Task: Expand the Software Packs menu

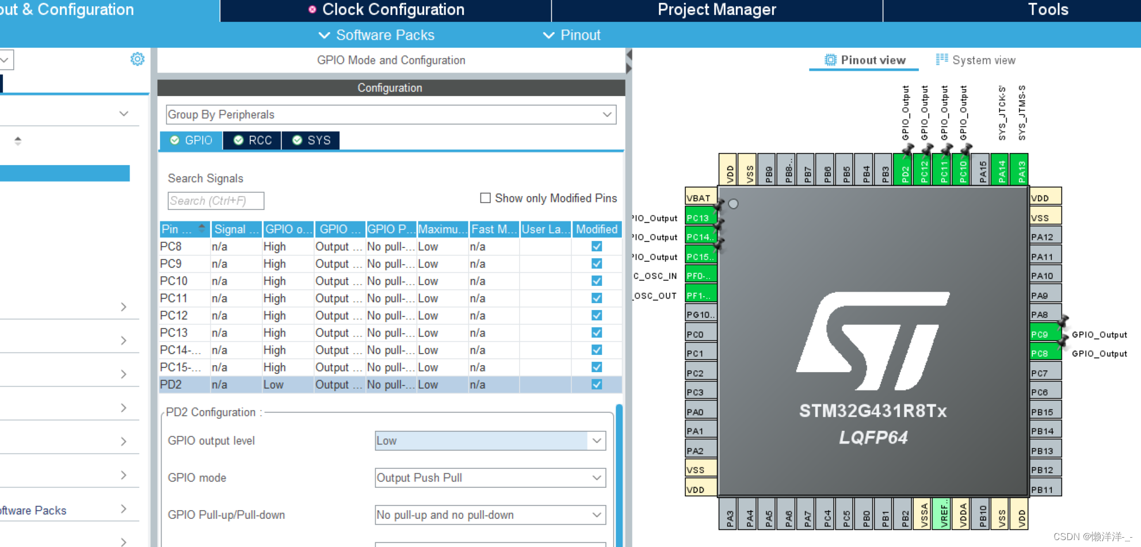Action: 376,35
